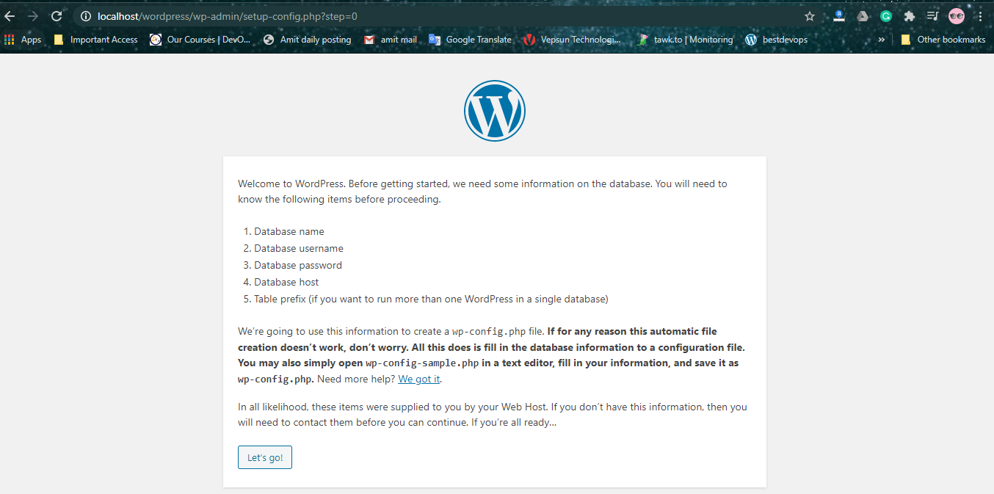Open the bestdevops bookmark
The height and width of the screenshot is (494, 994).
(x=776, y=40)
